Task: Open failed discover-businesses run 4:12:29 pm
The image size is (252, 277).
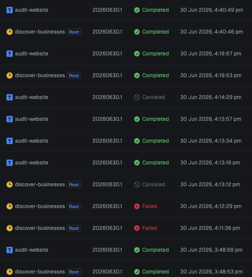Action: pyautogui.click(x=40, y=206)
